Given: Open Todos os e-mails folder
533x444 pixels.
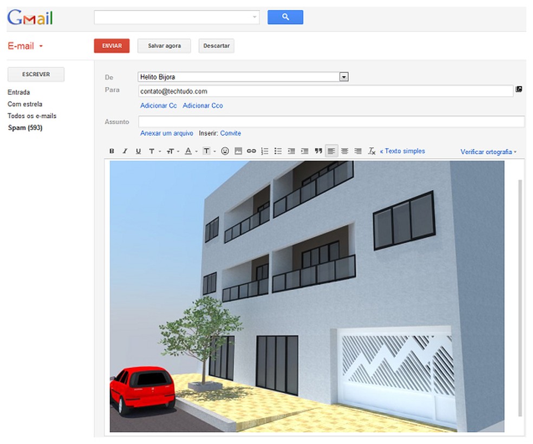Looking at the screenshot, I should pyautogui.click(x=32, y=116).
